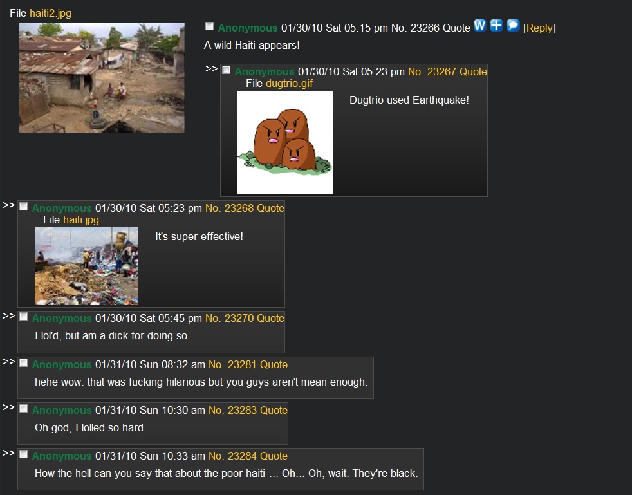Click the speech bubble icon by Reply

(513, 26)
